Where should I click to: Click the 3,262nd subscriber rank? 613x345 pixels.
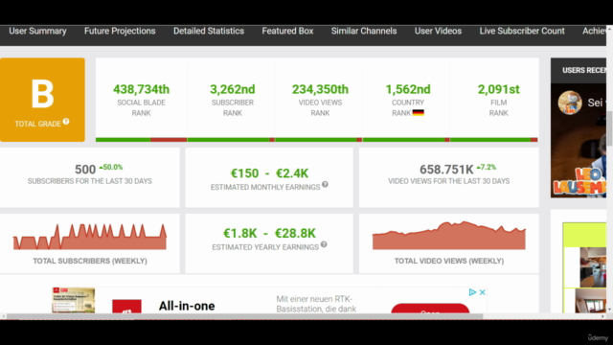[232, 89]
